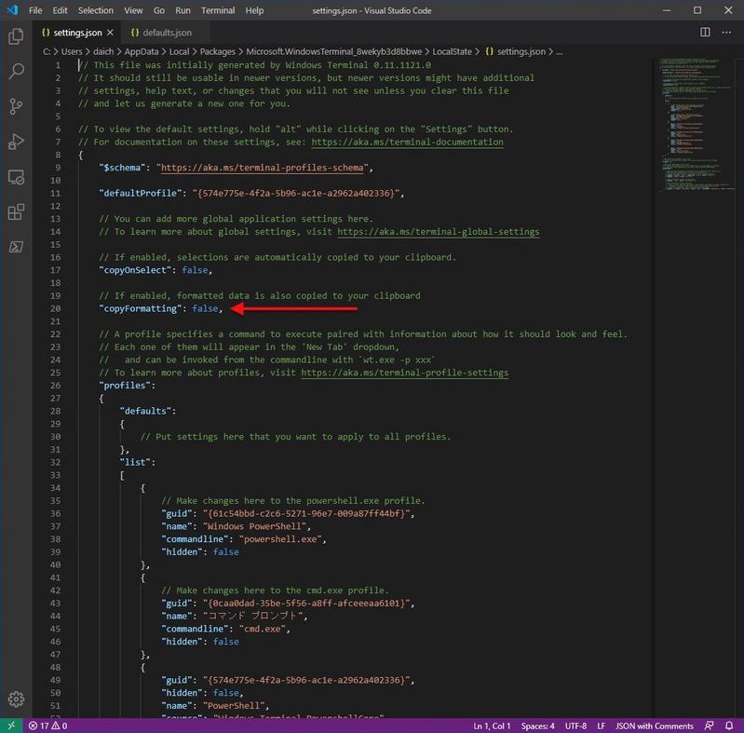Select the settings.json tab
The width and height of the screenshot is (744, 733).
click(x=77, y=33)
